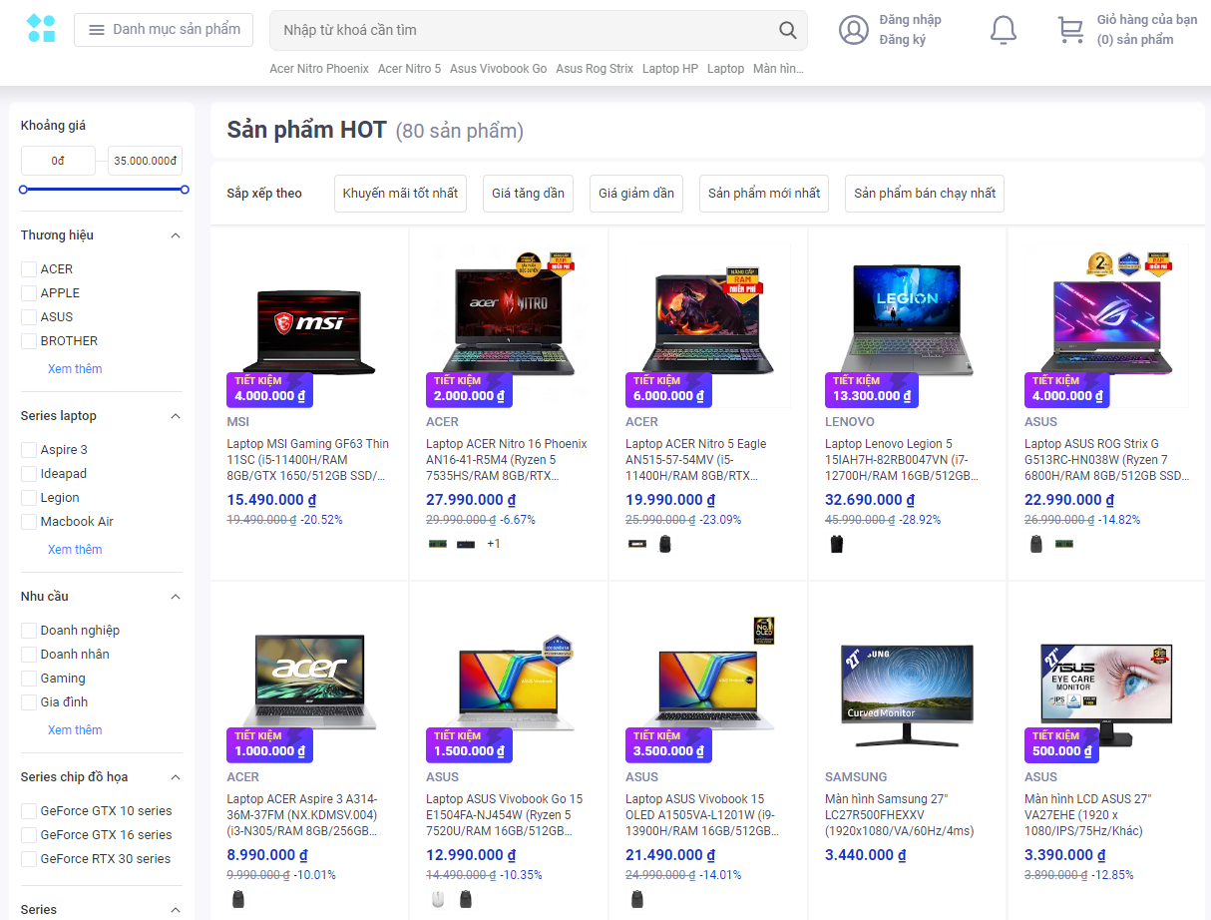1211x920 pixels.
Task: Check the Legion series checkbox
Action: [29, 498]
